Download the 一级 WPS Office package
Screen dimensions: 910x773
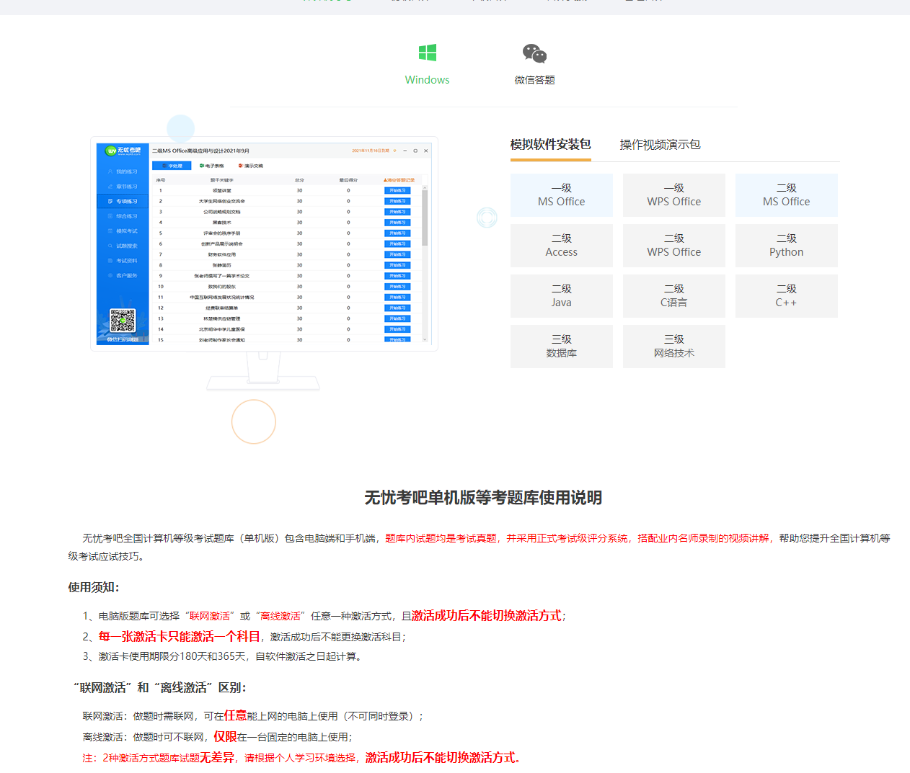coord(674,195)
